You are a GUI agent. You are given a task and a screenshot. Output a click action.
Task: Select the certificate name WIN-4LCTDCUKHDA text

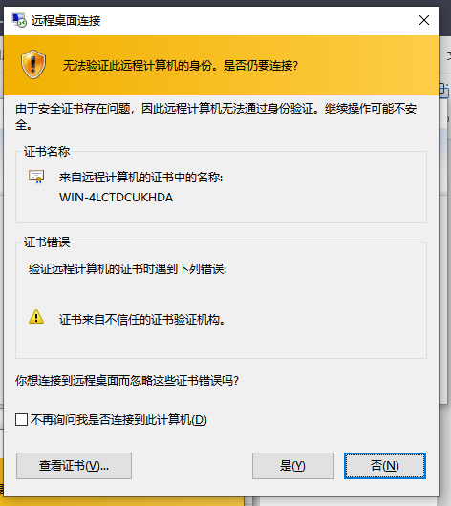(x=116, y=198)
